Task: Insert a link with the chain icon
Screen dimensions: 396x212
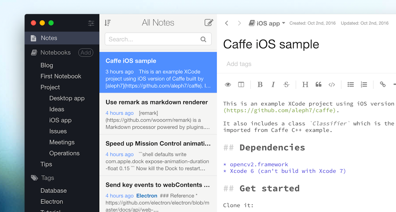Action: click(x=383, y=84)
